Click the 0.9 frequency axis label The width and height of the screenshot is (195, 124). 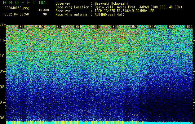3,71
